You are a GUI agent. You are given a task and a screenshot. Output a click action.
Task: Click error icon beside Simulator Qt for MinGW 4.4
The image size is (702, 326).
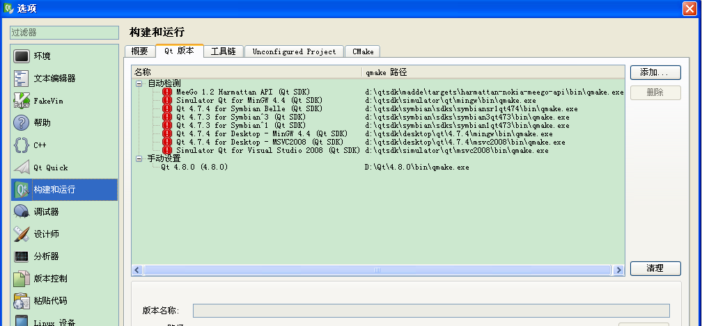coord(167,101)
